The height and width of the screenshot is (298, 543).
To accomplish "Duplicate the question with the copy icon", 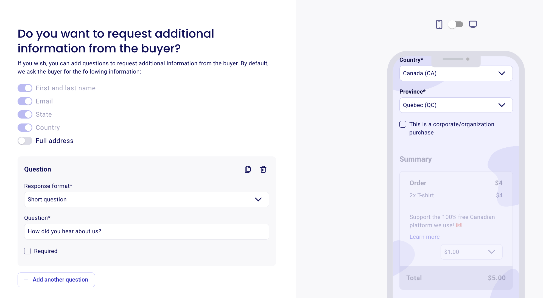I will (248, 169).
